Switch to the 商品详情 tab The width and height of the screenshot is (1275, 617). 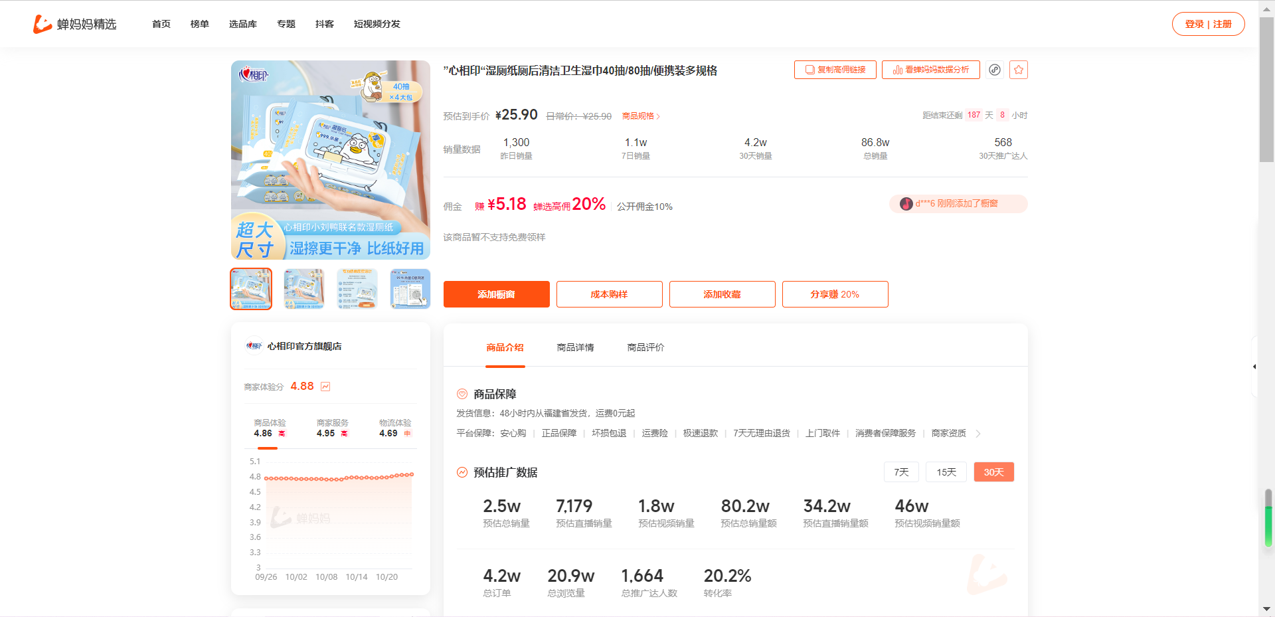[x=576, y=347]
